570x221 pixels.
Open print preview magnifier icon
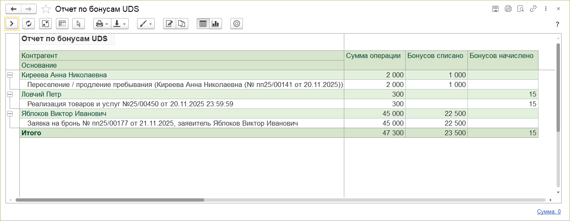520,9
